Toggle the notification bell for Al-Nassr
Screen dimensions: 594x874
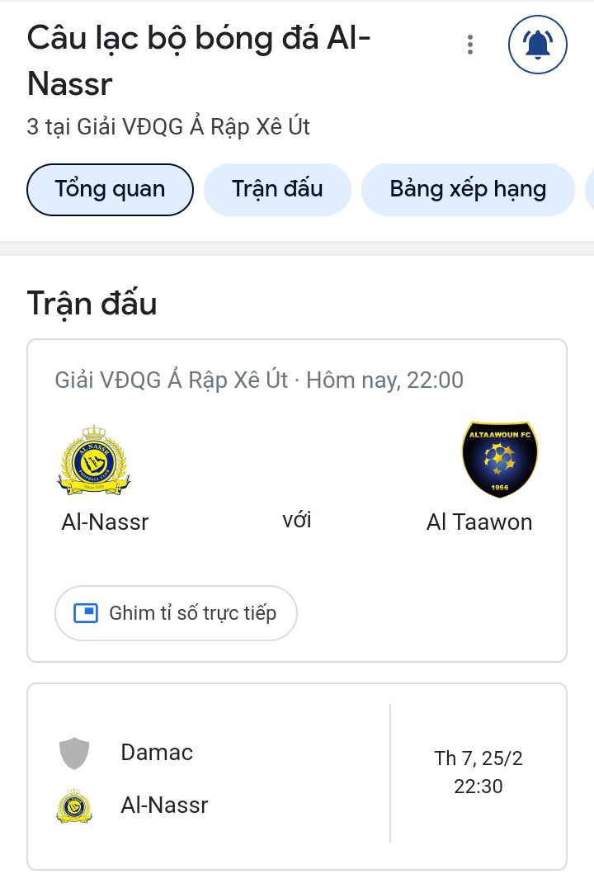pos(538,45)
